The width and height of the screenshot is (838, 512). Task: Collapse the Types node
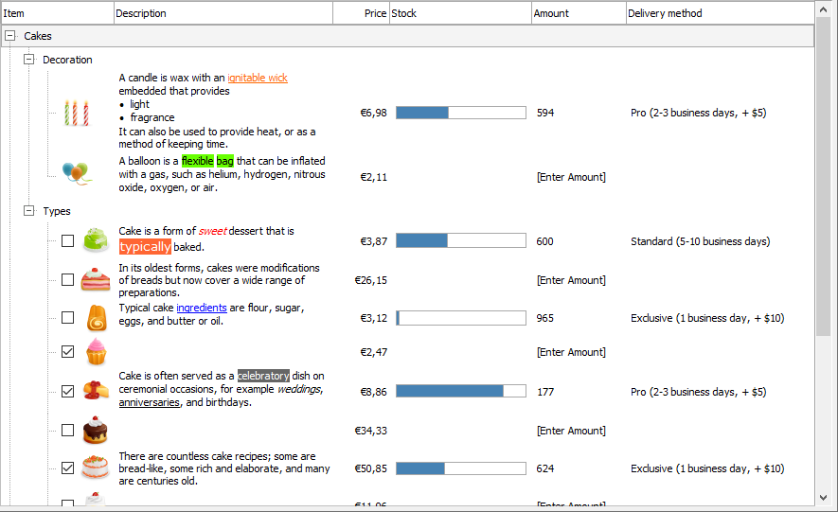click(28, 211)
